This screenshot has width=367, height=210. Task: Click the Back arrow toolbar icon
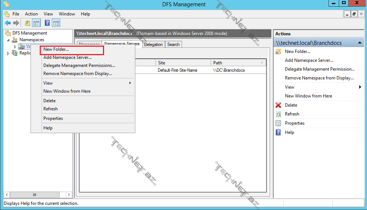(x=8, y=23)
